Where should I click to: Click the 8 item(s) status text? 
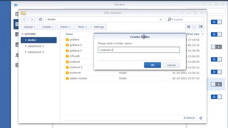click(x=189, y=118)
